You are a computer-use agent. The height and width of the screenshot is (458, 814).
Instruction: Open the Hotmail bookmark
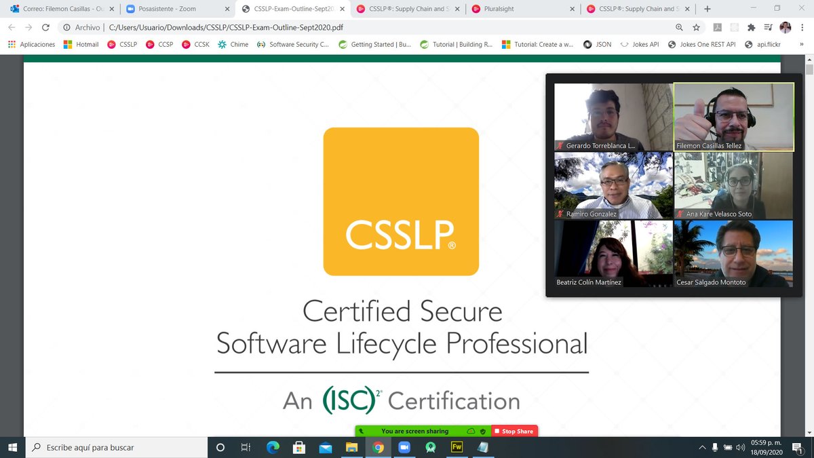pyautogui.click(x=81, y=44)
